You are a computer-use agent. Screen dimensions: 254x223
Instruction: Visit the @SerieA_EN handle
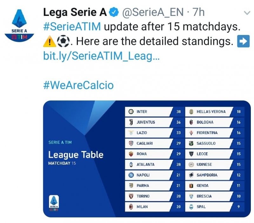(x=152, y=12)
